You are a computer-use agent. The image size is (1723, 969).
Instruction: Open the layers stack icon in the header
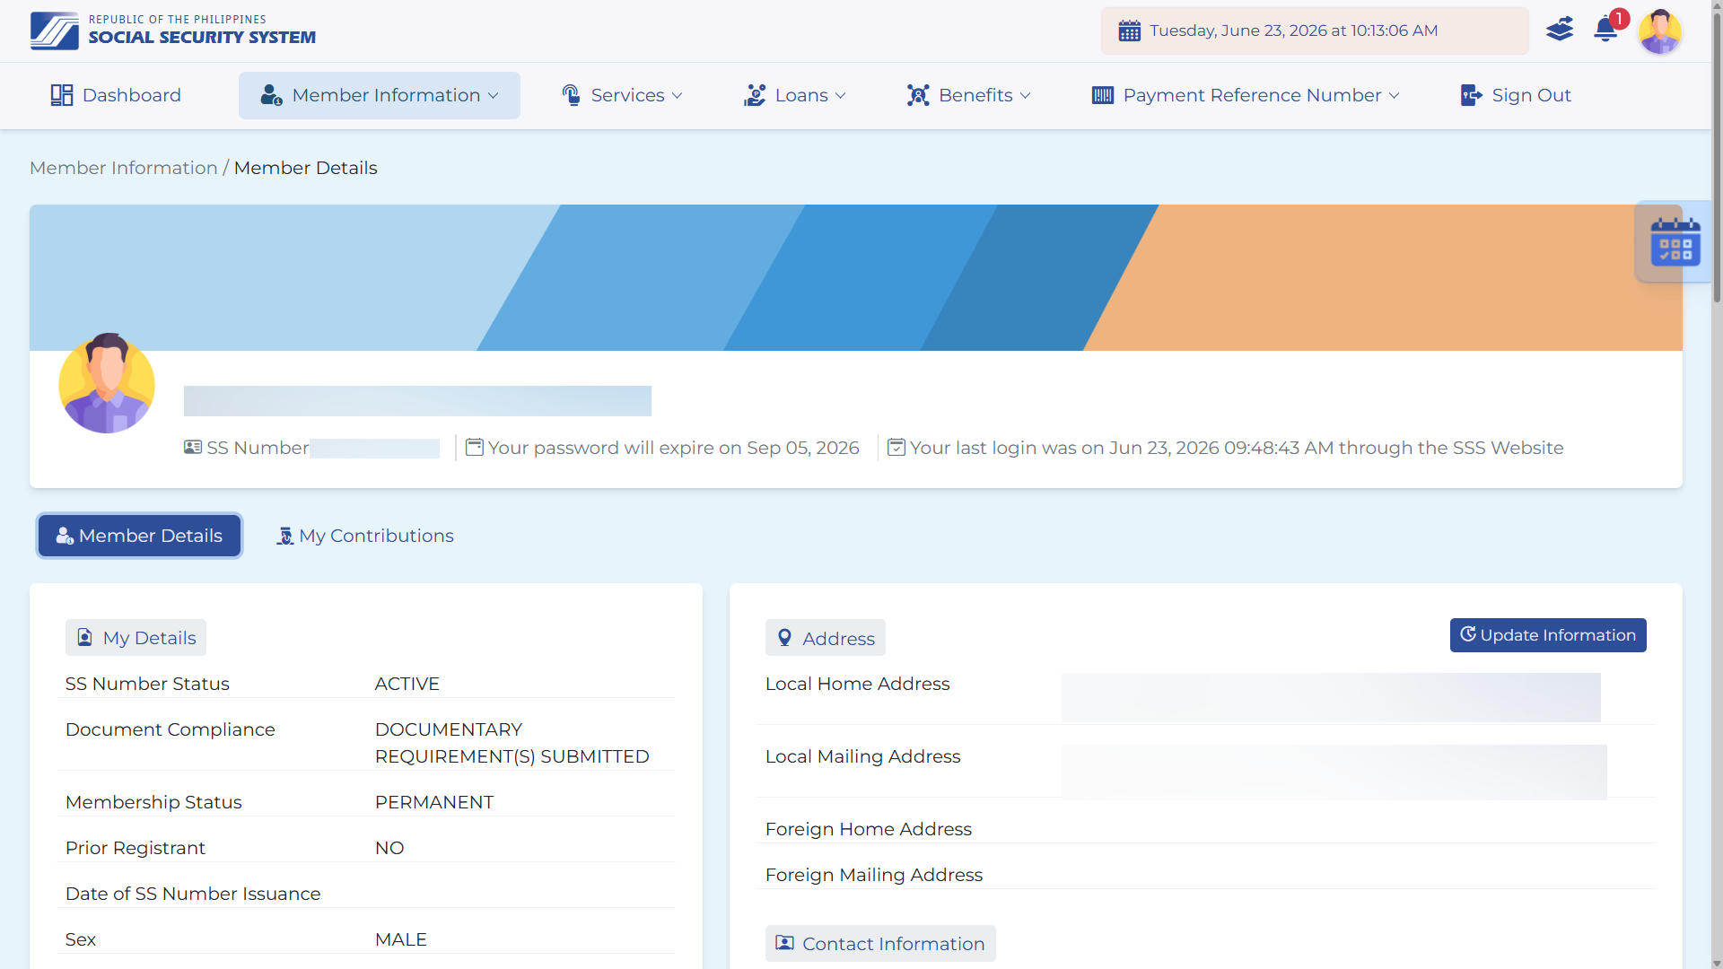1560,30
